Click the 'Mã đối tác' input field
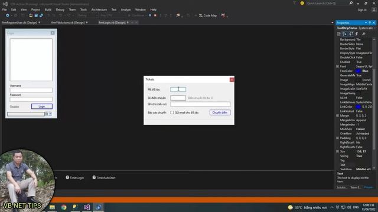Viewport: 378px width, 212px height. click(178, 90)
